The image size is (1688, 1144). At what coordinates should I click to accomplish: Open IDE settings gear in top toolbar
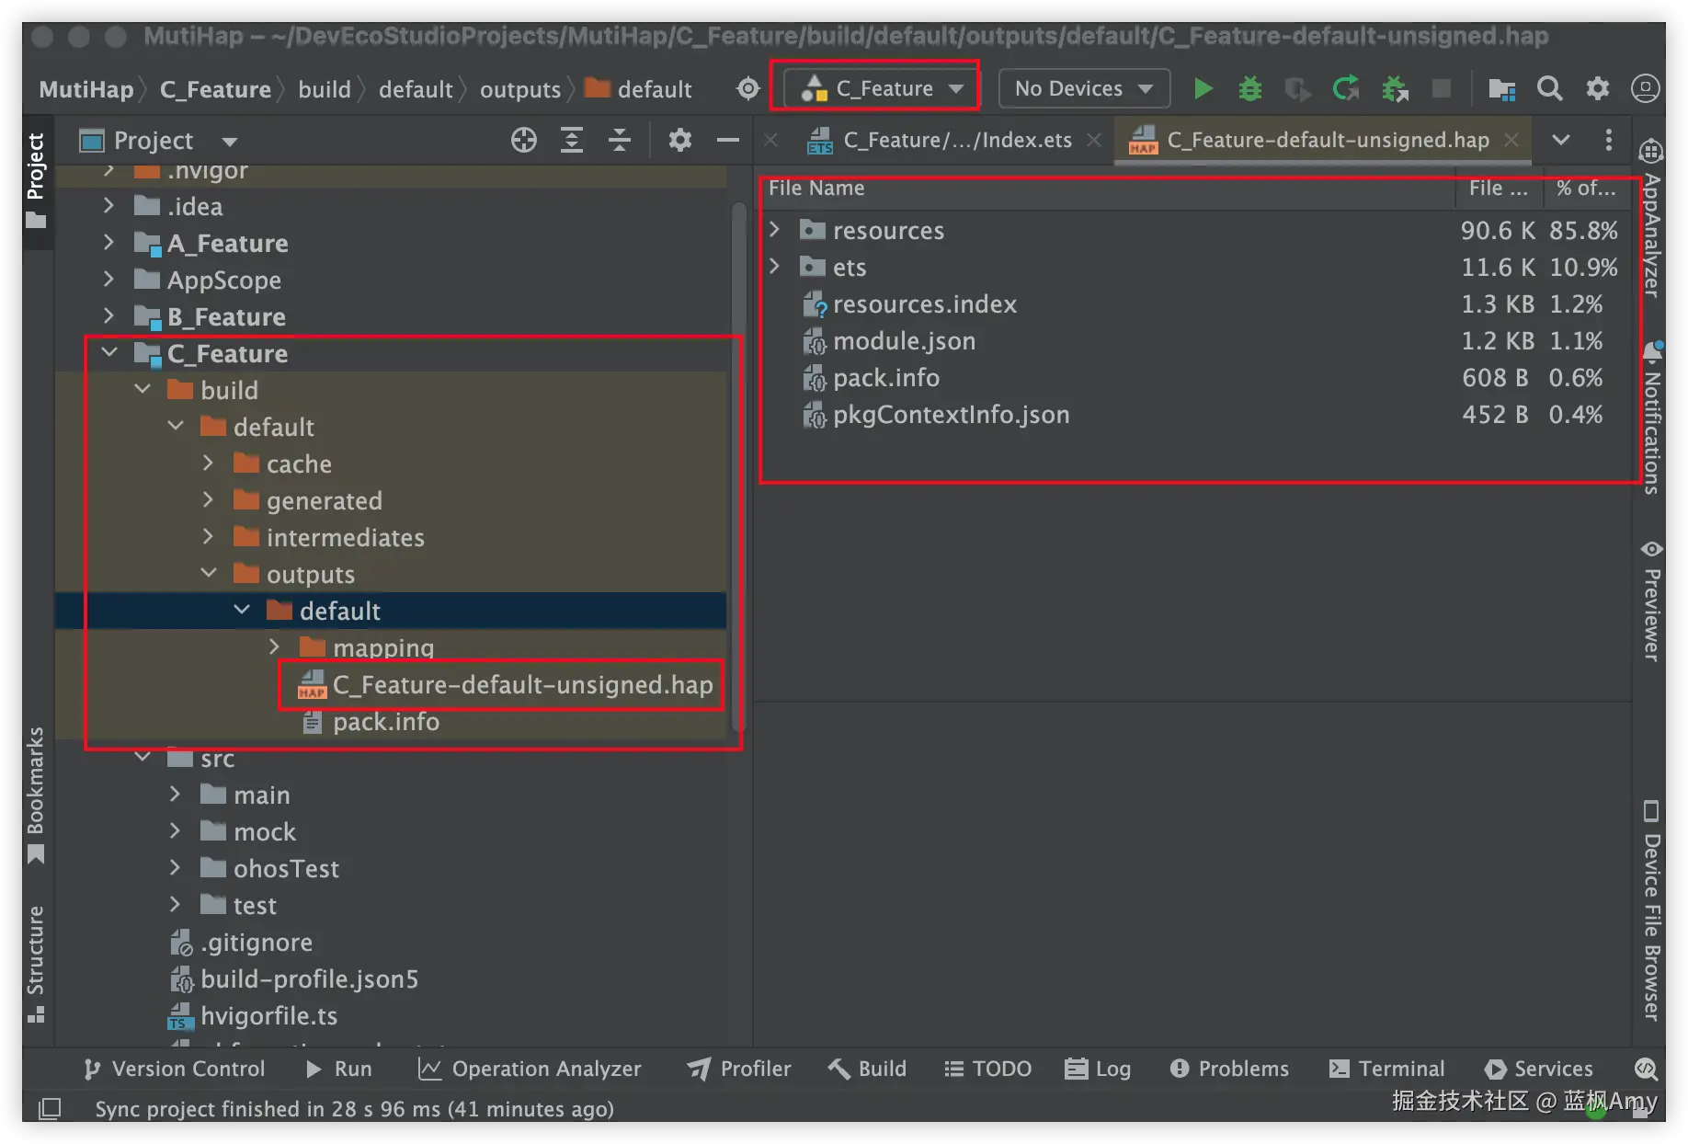[x=1598, y=89]
